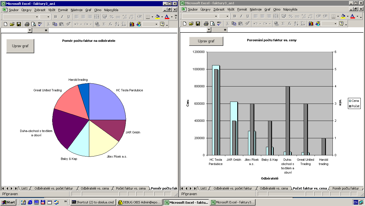Toggle Underline formatting in the left window

(68, 17)
